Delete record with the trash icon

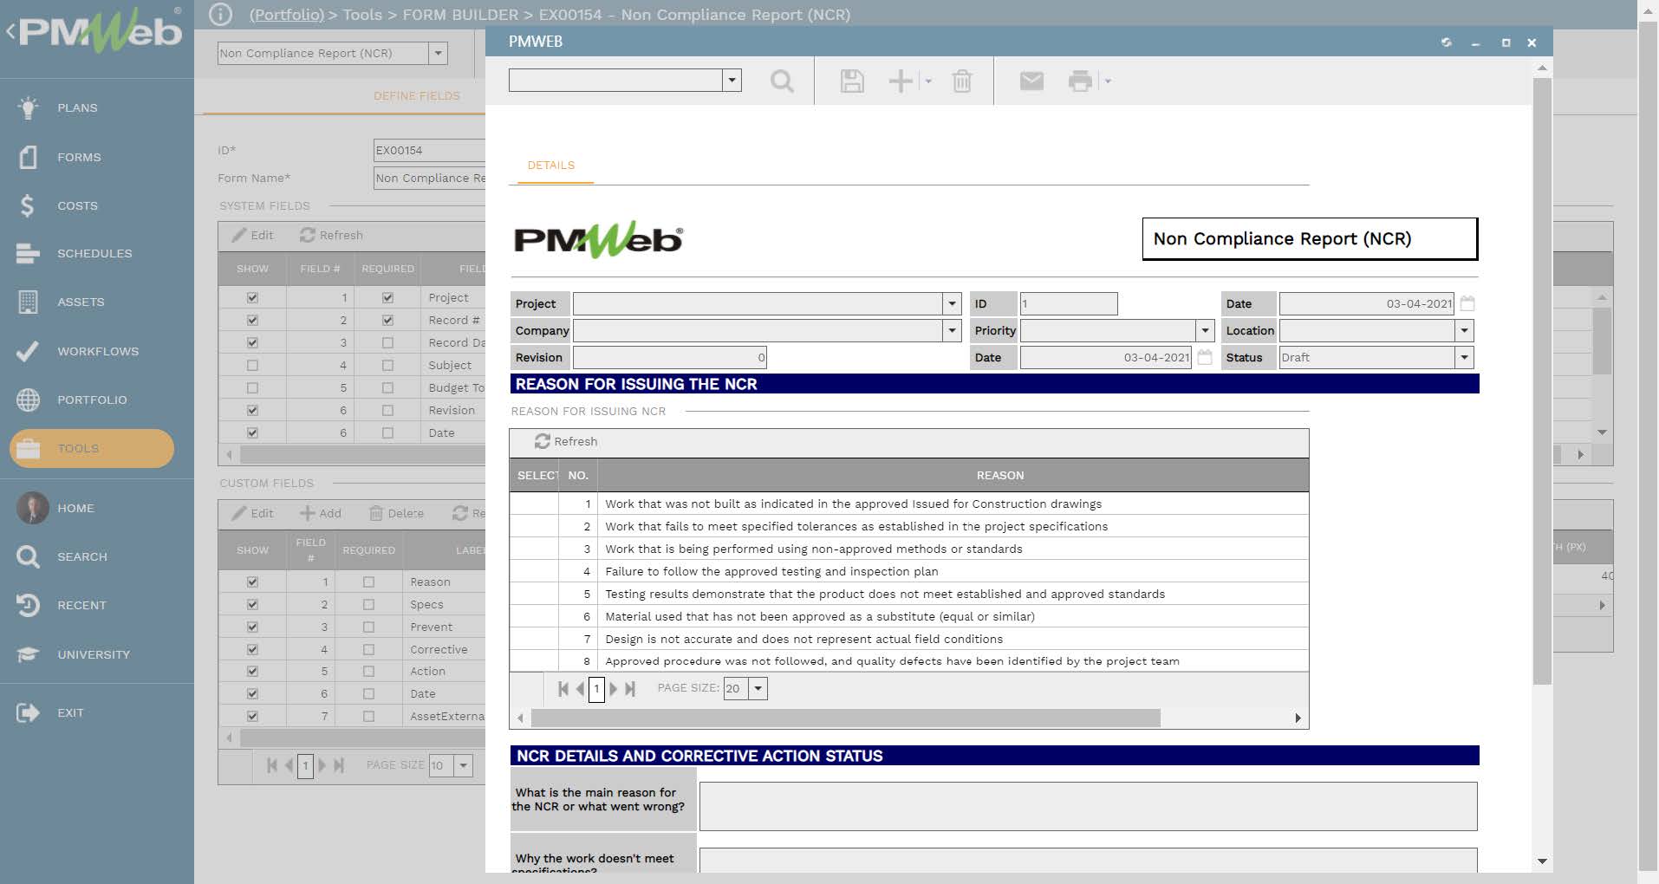tap(962, 81)
